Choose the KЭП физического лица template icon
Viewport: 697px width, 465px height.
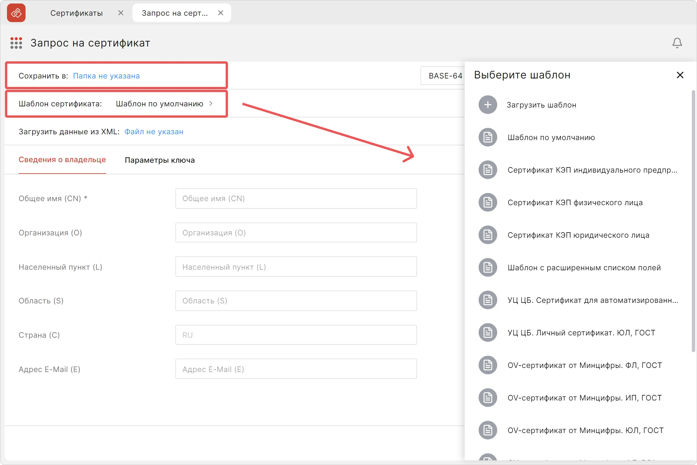[x=488, y=203]
